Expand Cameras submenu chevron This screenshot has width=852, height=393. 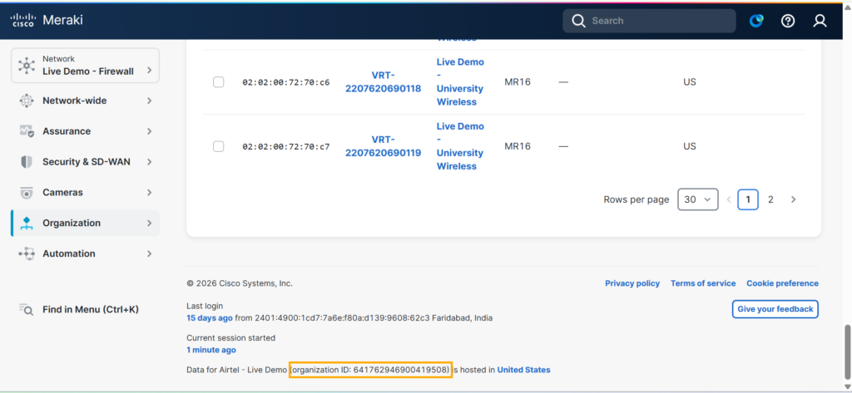click(150, 193)
